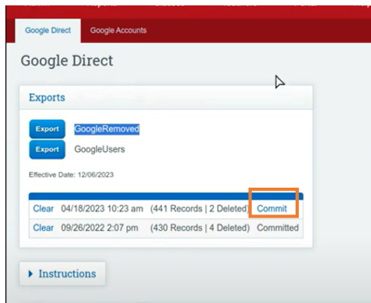Clear the 09/26/2022 export record
Viewport: 371px width, 303px height.
(43, 228)
